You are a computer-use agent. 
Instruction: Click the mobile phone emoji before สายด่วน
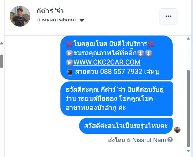tap(69, 72)
